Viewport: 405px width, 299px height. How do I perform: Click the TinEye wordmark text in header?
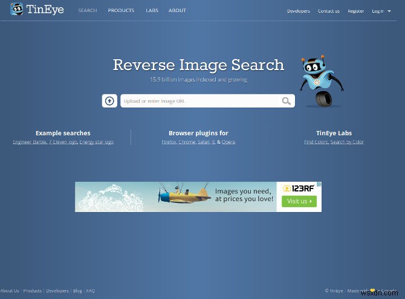point(45,10)
